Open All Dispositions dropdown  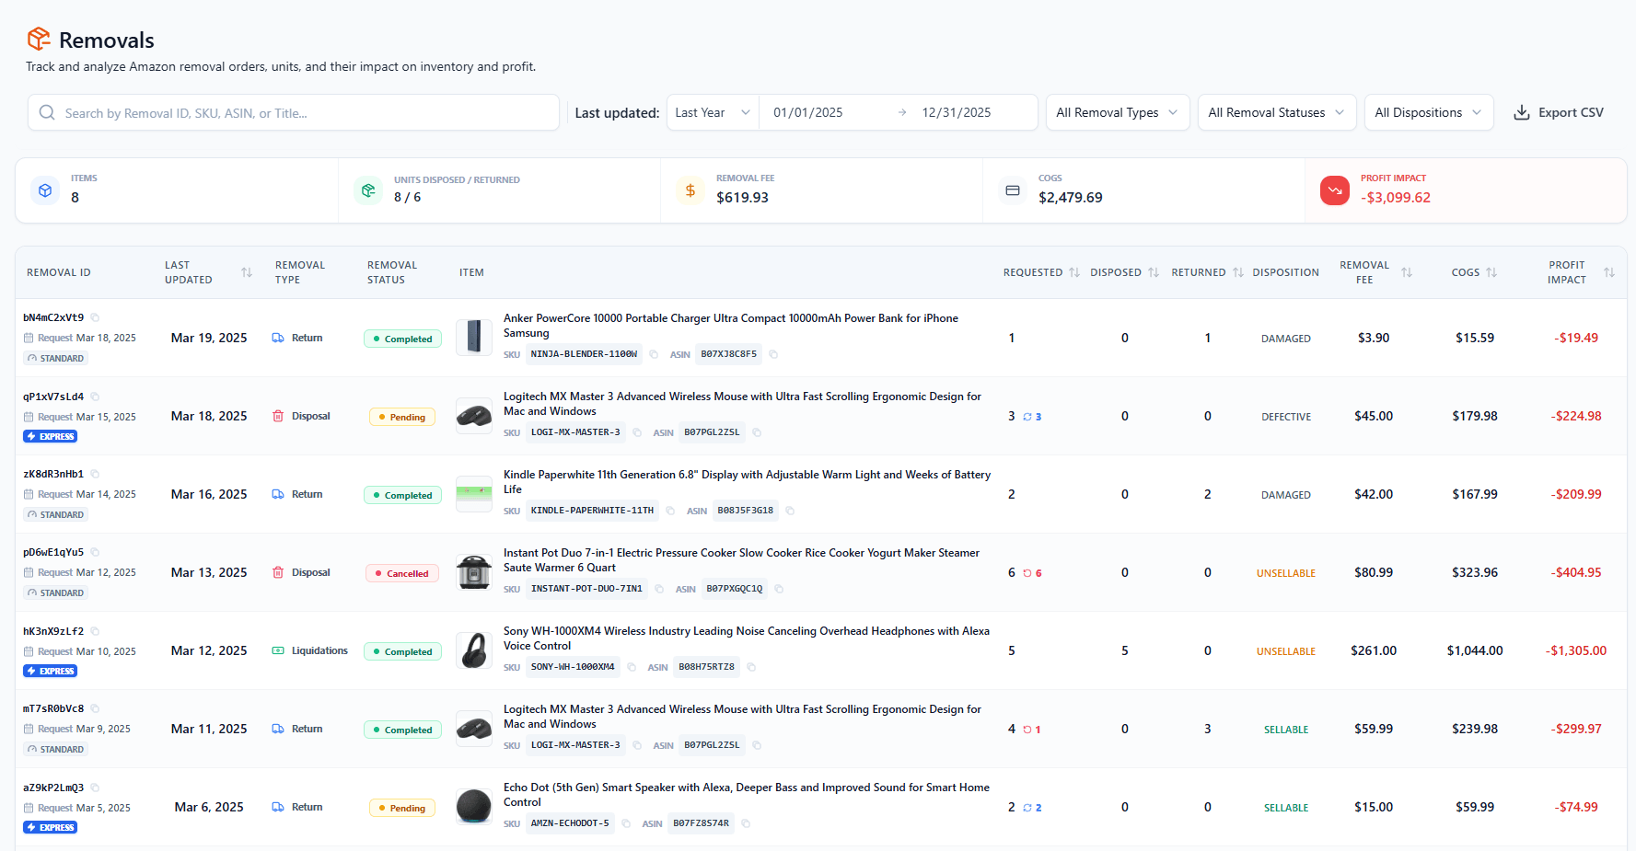coord(1428,112)
